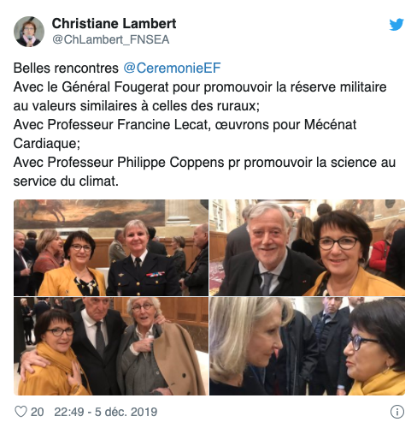This screenshot has width=417, height=428.
Task: Click the 'Belles rencontres' opening text
Action: [66, 68]
